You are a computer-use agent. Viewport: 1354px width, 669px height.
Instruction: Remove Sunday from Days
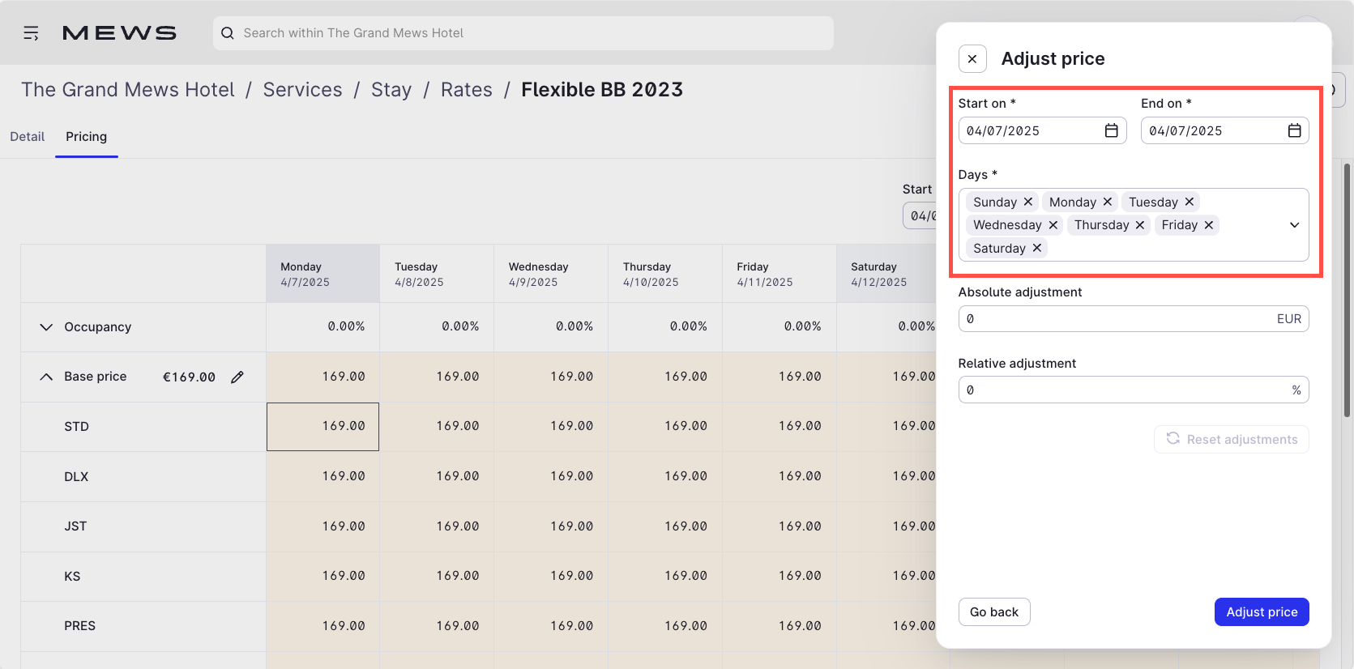(x=1028, y=202)
